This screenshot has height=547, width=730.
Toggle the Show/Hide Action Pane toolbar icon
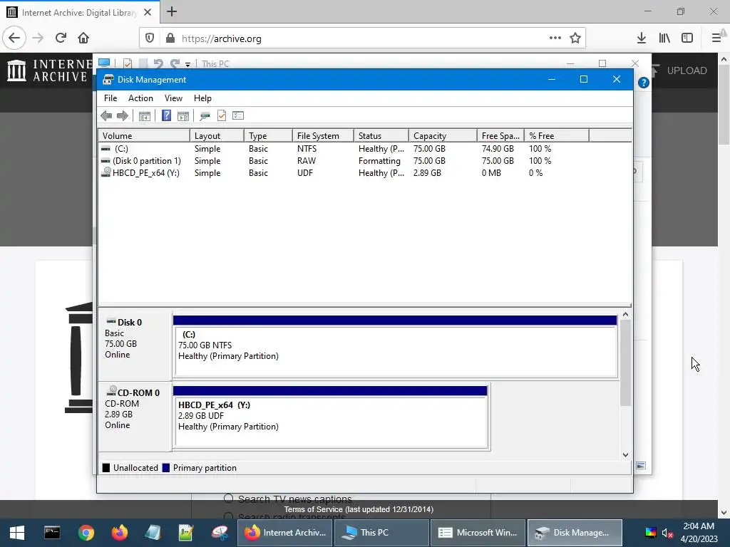tap(183, 116)
